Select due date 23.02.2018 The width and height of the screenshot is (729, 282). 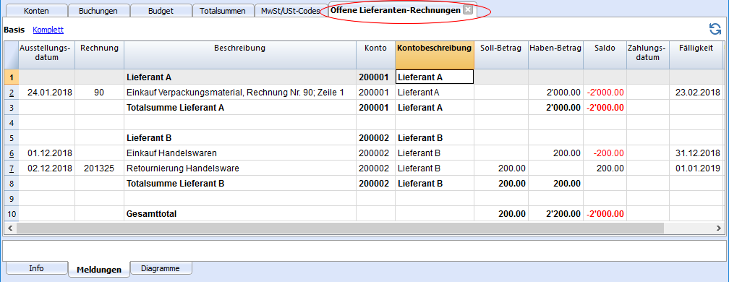696,93
